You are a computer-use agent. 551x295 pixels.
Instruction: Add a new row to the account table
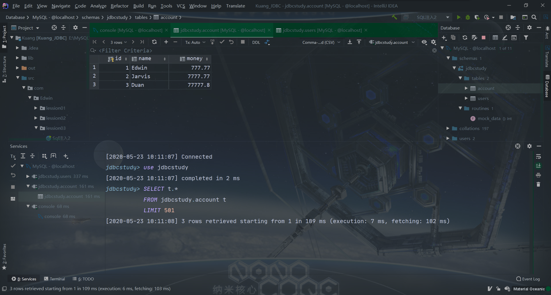click(x=166, y=42)
